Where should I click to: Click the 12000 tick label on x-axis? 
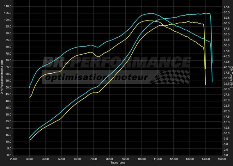[x=174, y=159]
